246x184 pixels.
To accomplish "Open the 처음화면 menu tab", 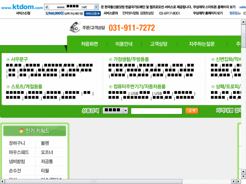I will click(x=89, y=44).
